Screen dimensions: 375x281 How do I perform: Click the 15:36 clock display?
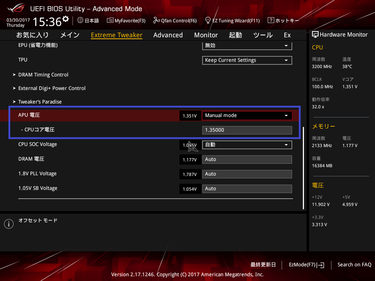pos(47,22)
